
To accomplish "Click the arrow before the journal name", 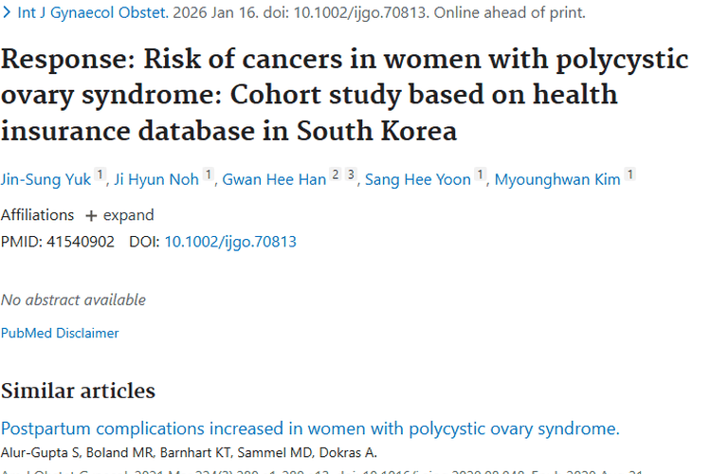I will 8,13.
